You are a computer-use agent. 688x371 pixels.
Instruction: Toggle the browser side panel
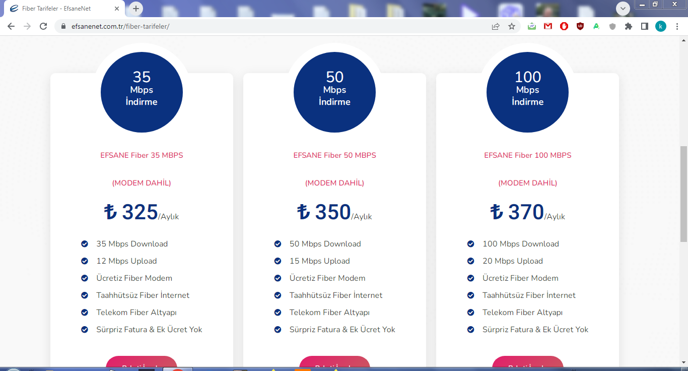[x=645, y=26]
